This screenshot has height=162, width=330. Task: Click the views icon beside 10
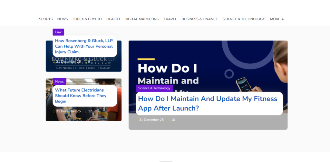169,120
